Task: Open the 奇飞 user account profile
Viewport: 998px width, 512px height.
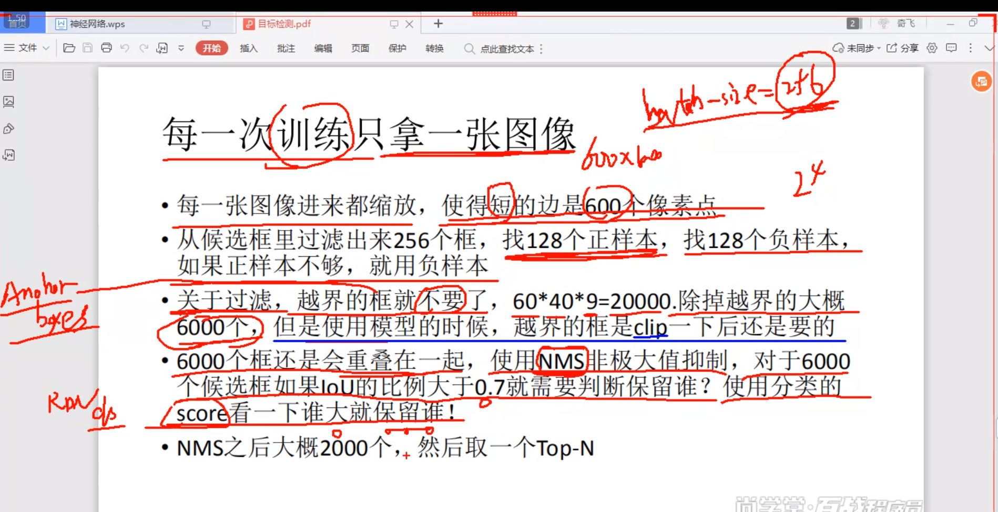Action: click(x=898, y=24)
